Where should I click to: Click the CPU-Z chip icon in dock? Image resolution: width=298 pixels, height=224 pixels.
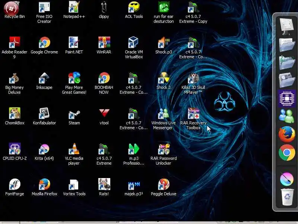[287, 98]
